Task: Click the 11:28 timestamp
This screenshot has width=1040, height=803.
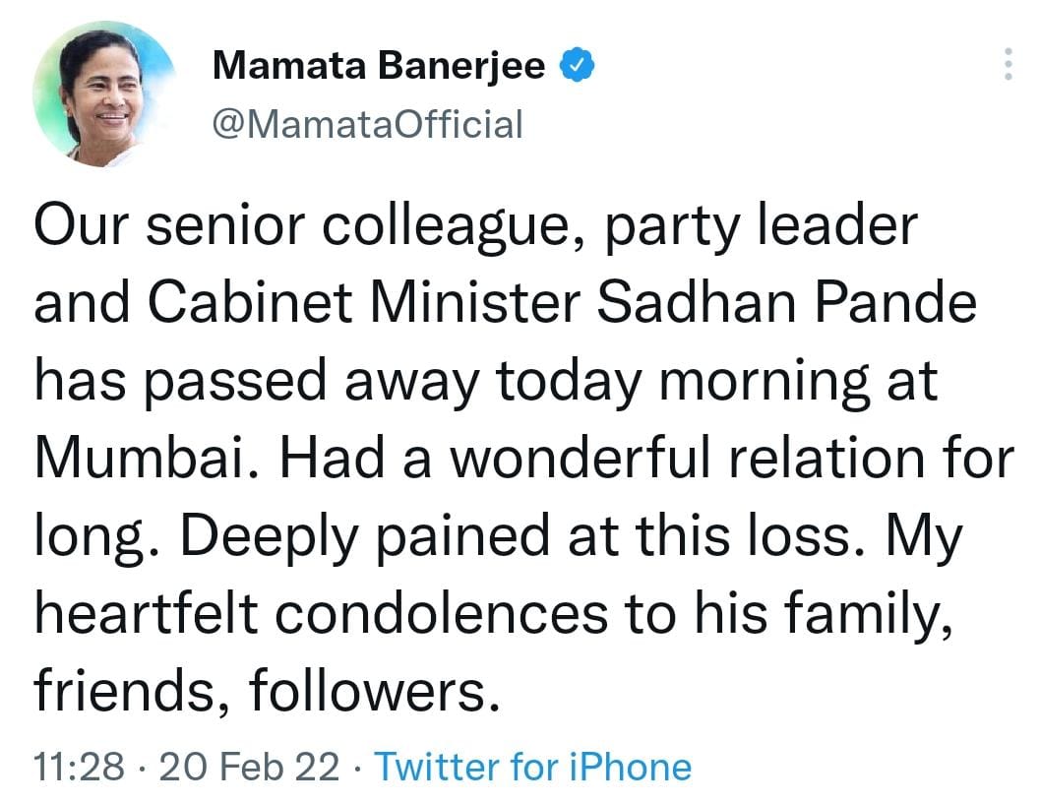Action: tap(79, 767)
